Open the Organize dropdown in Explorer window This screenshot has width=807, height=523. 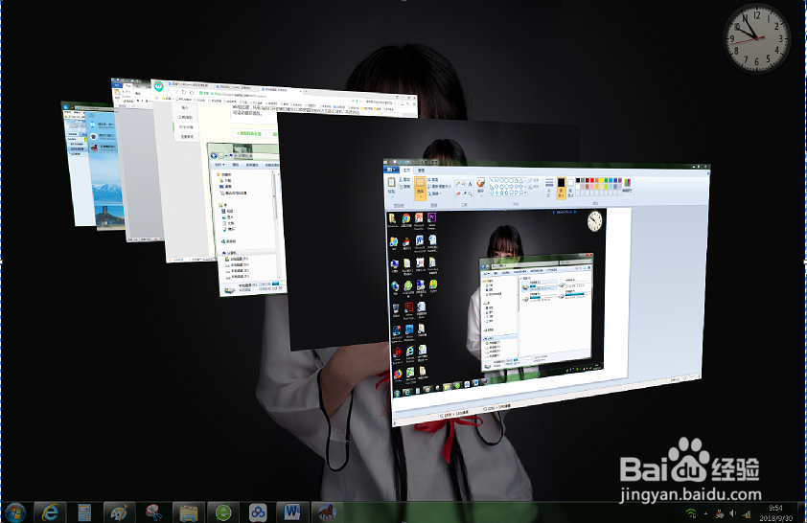coord(219,165)
